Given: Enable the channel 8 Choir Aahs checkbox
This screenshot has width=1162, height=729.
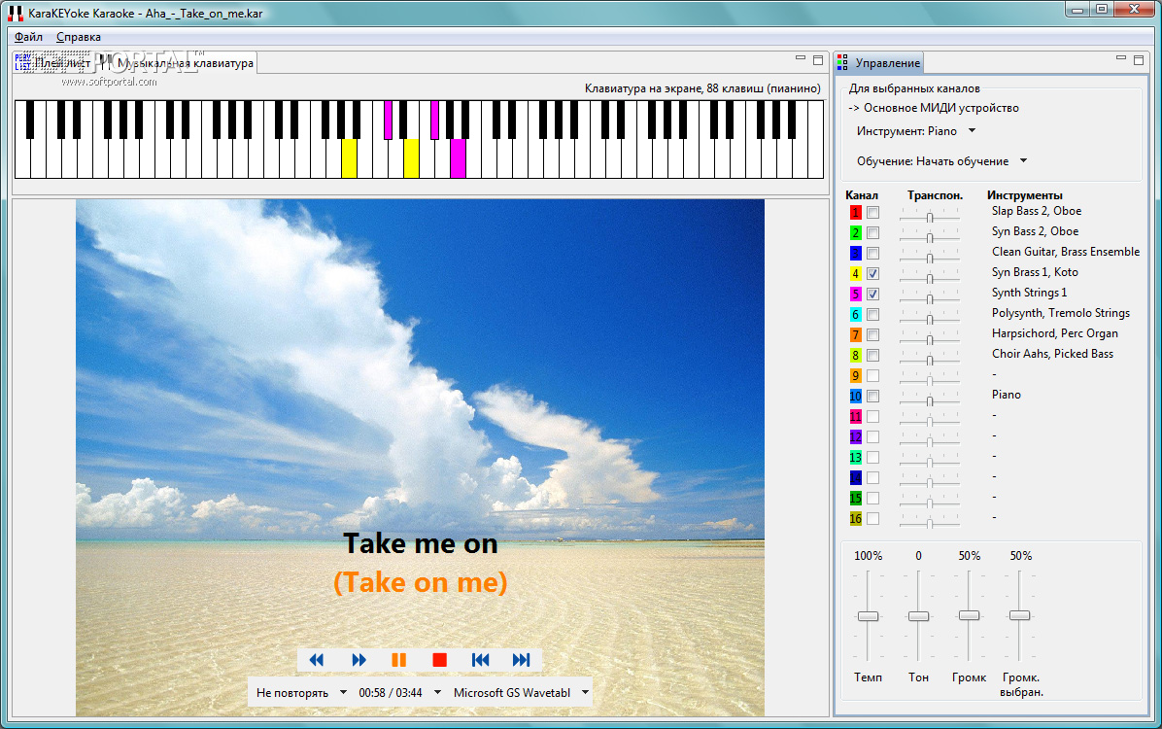Looking at the screenshot, I should 873,355.
